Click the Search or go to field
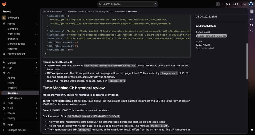The image size is (255, 135). click(128, 4)
